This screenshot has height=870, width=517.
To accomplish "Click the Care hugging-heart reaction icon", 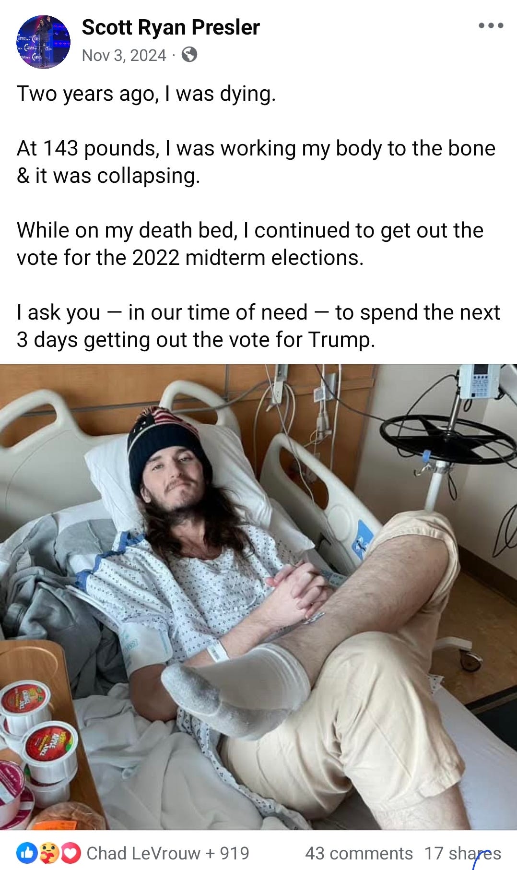I will 49,853.
